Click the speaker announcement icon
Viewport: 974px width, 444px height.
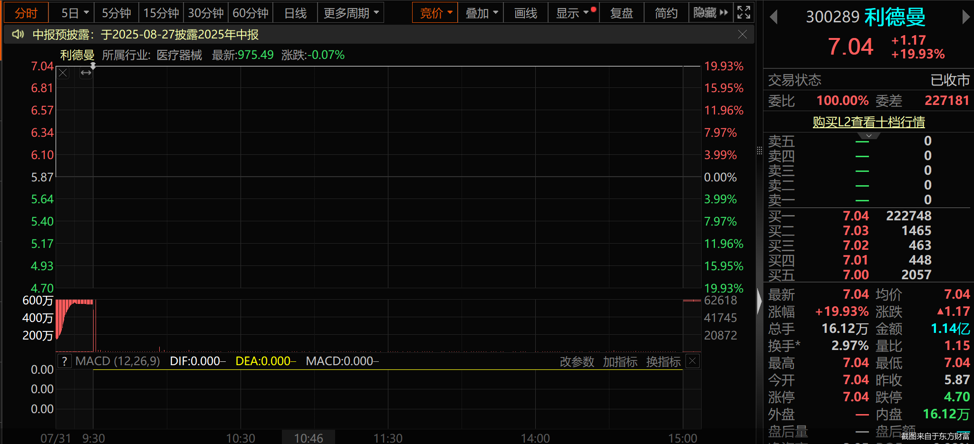point(18,34)
